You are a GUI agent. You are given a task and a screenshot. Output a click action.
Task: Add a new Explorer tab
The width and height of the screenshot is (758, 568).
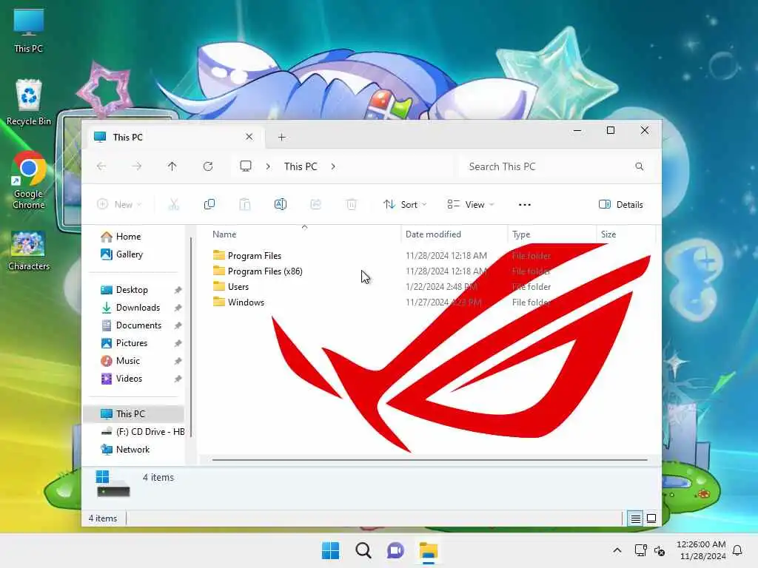pyautogui.click(x=282, y=137)
